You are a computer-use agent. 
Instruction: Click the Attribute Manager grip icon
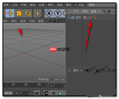(x=69, y=71)
